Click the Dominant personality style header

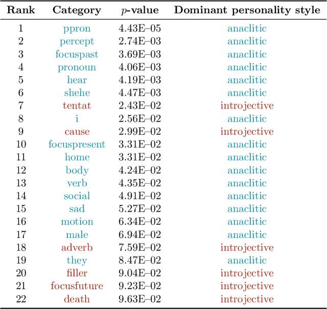(247, 10)
